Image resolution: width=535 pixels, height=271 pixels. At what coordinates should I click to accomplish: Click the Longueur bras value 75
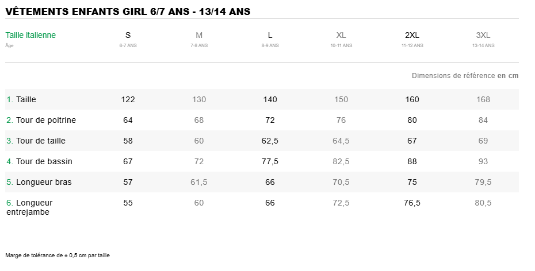click(412, 182)
